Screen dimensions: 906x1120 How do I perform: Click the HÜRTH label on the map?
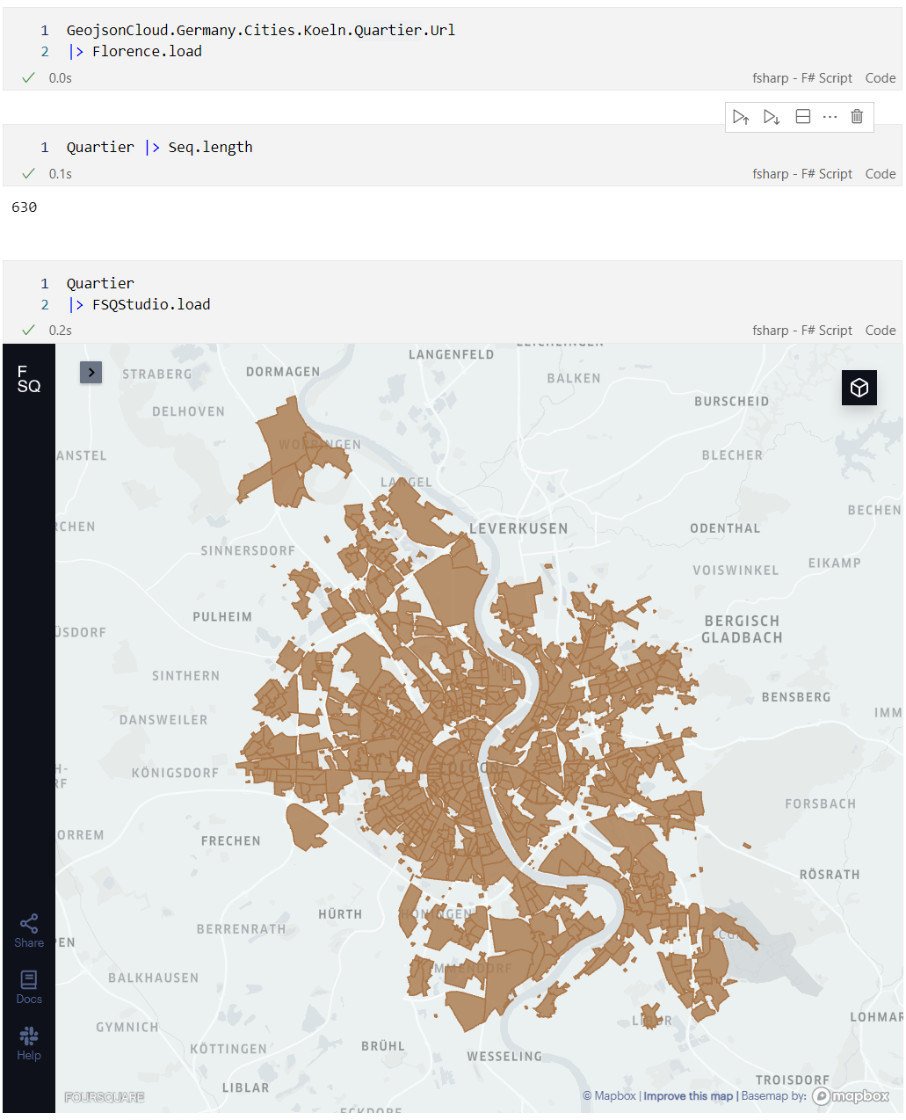(x=340, y=914)
